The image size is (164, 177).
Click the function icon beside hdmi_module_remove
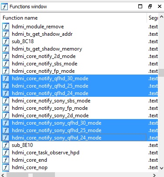click(6, 27)
